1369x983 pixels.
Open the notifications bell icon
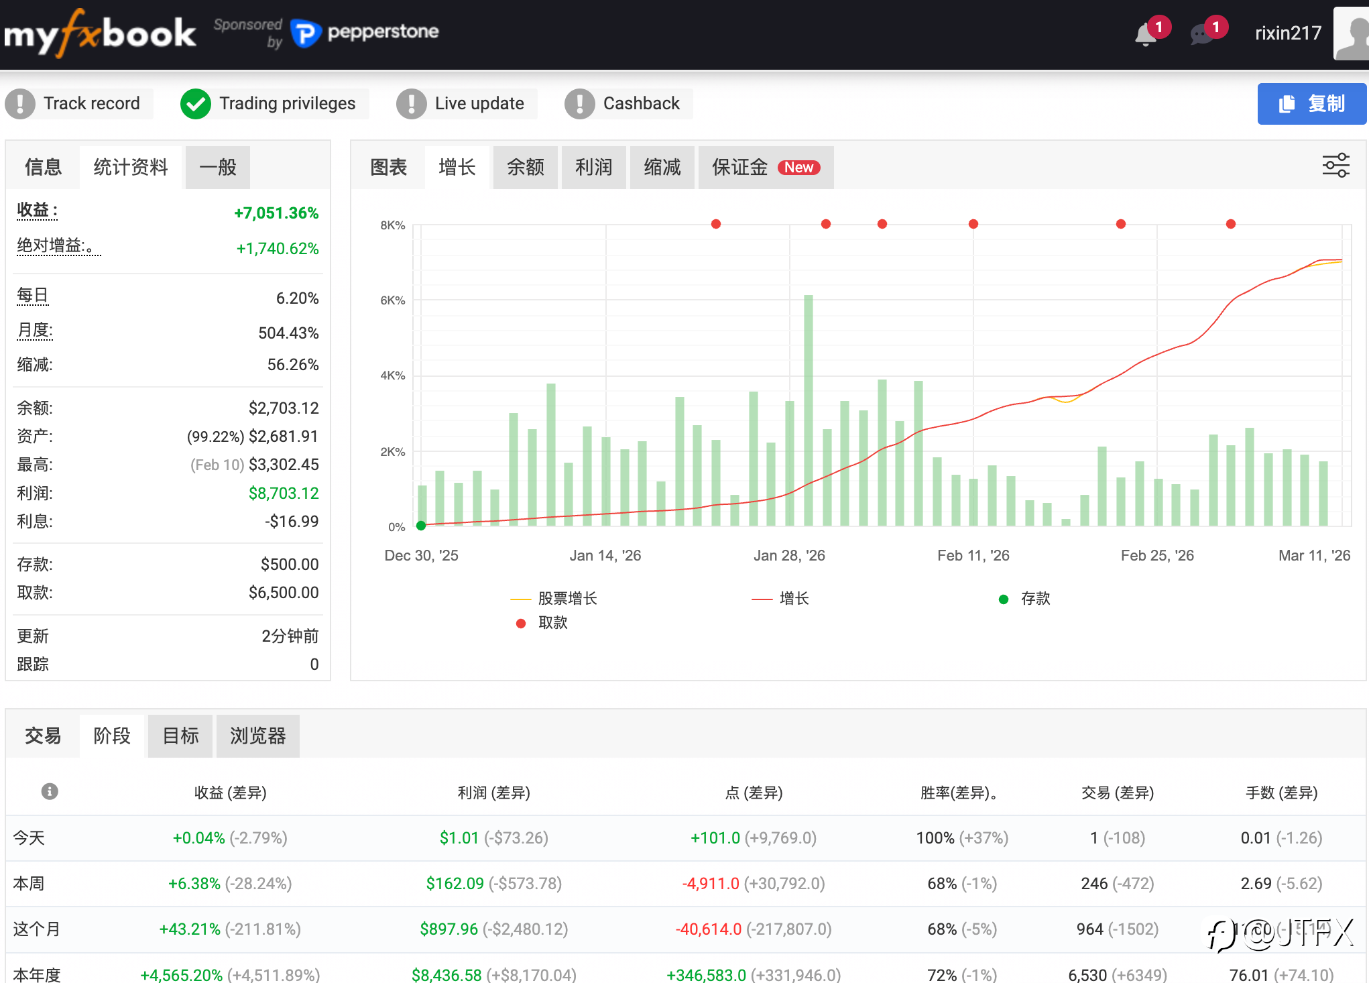pyautogui.click(x=1146, y=34)
